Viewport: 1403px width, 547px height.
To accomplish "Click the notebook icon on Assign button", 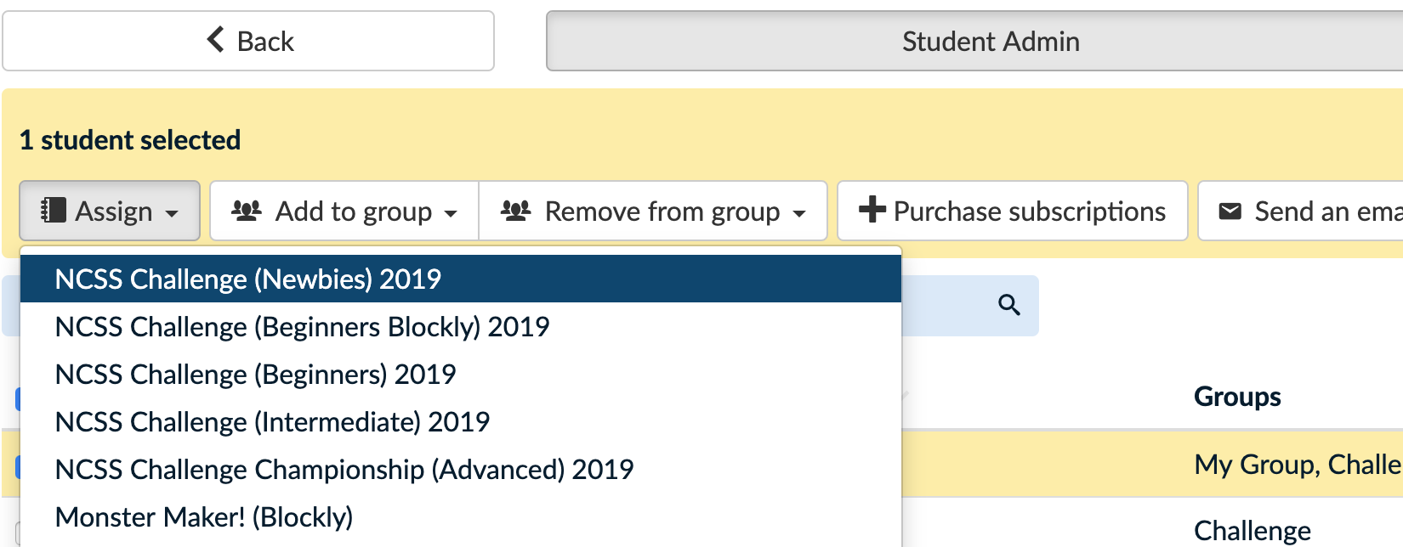I will point(54,210).
